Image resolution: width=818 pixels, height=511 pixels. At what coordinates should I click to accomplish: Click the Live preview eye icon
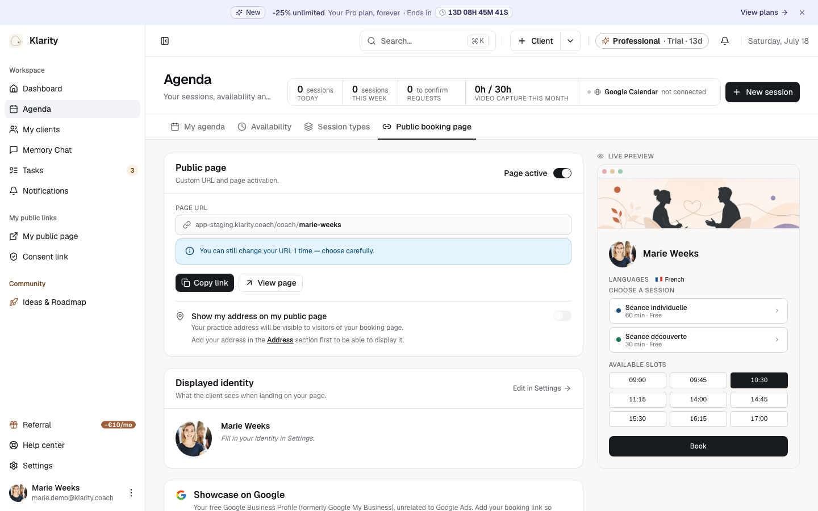[600, 156]
